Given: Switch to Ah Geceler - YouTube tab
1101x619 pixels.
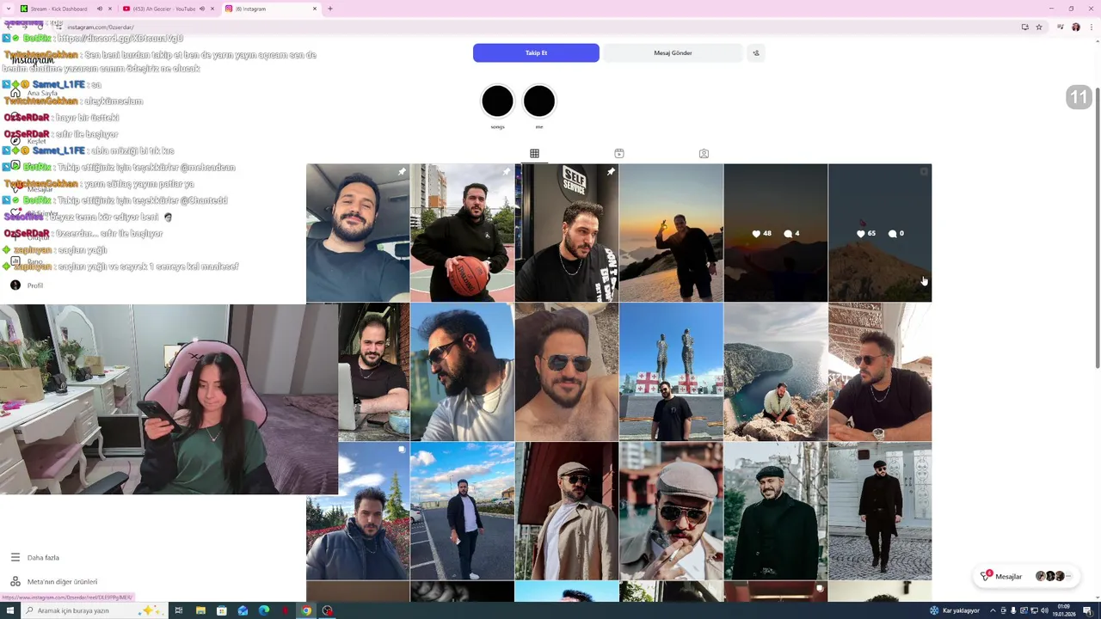Looking at the screenshot, I should point(163,9).
